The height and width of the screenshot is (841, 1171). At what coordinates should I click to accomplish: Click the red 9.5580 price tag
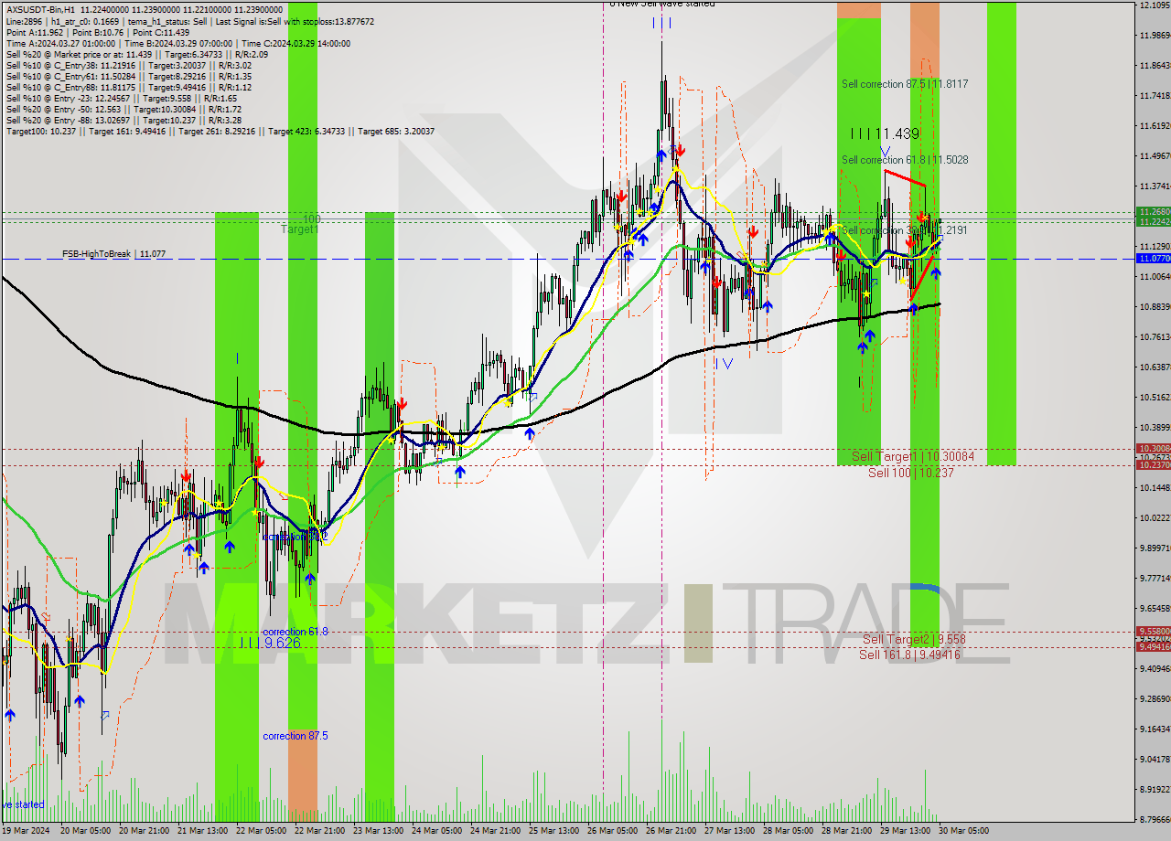click(1153, 632)
